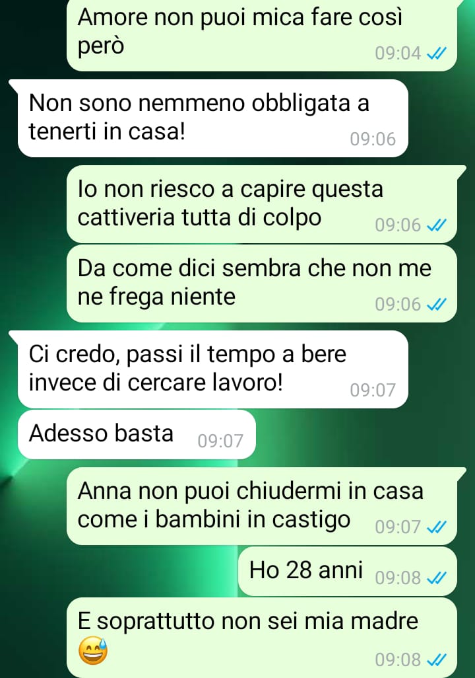
Task: Select the 'Ho 28 anni' message bubble
Action: click(x=347, y=571)
